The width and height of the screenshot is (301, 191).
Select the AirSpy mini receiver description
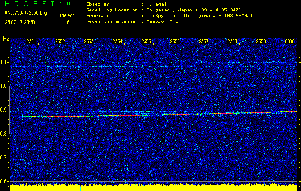click(x=200, y=16)
